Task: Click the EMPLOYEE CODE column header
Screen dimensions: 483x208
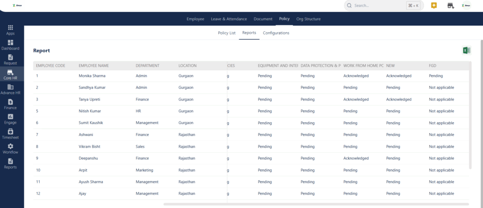Action: pyautogui.click(x=51, y=66)
